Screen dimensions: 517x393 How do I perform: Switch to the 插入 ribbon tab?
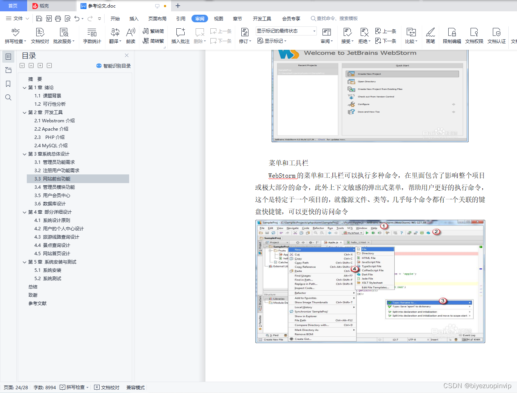pos(134,18)
